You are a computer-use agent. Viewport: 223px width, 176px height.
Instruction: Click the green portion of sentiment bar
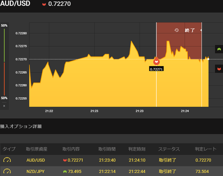coord(4,45)
